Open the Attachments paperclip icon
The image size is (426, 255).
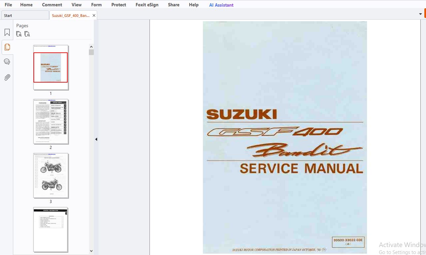7,77
